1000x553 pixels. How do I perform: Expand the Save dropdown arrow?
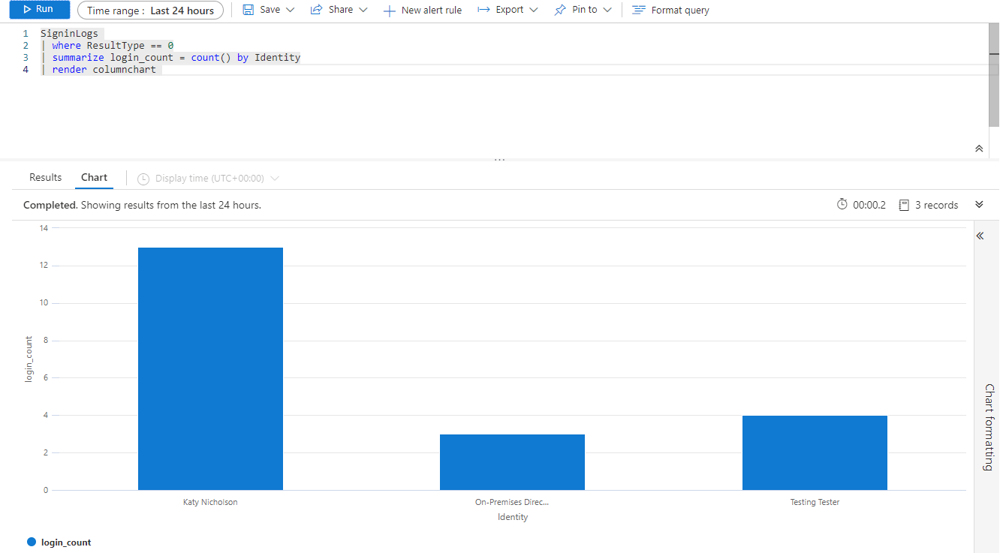coord(291,10)
